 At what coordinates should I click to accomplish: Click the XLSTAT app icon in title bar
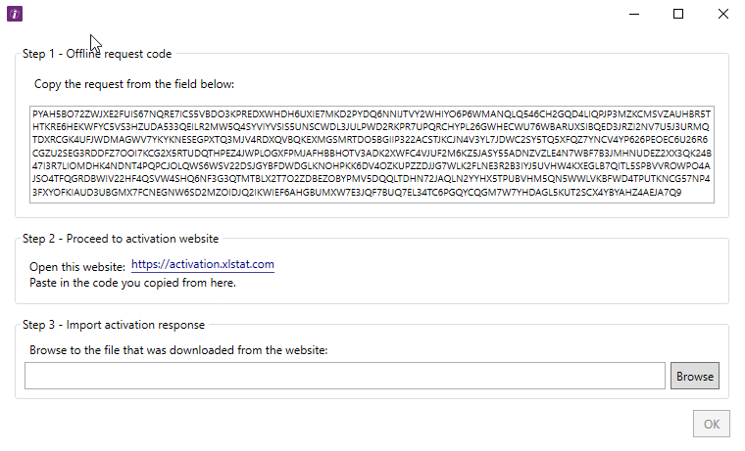pyautogui.click(x=16, y=14)
